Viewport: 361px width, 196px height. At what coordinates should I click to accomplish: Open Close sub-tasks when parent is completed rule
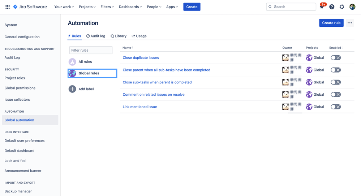pyautogui.click(x=157, y=82)
